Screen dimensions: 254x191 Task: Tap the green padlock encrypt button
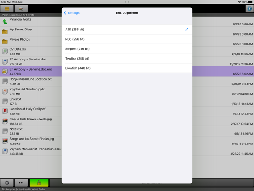point(39,183)
